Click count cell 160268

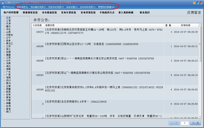pyautogui.click(x=40, y=46)
